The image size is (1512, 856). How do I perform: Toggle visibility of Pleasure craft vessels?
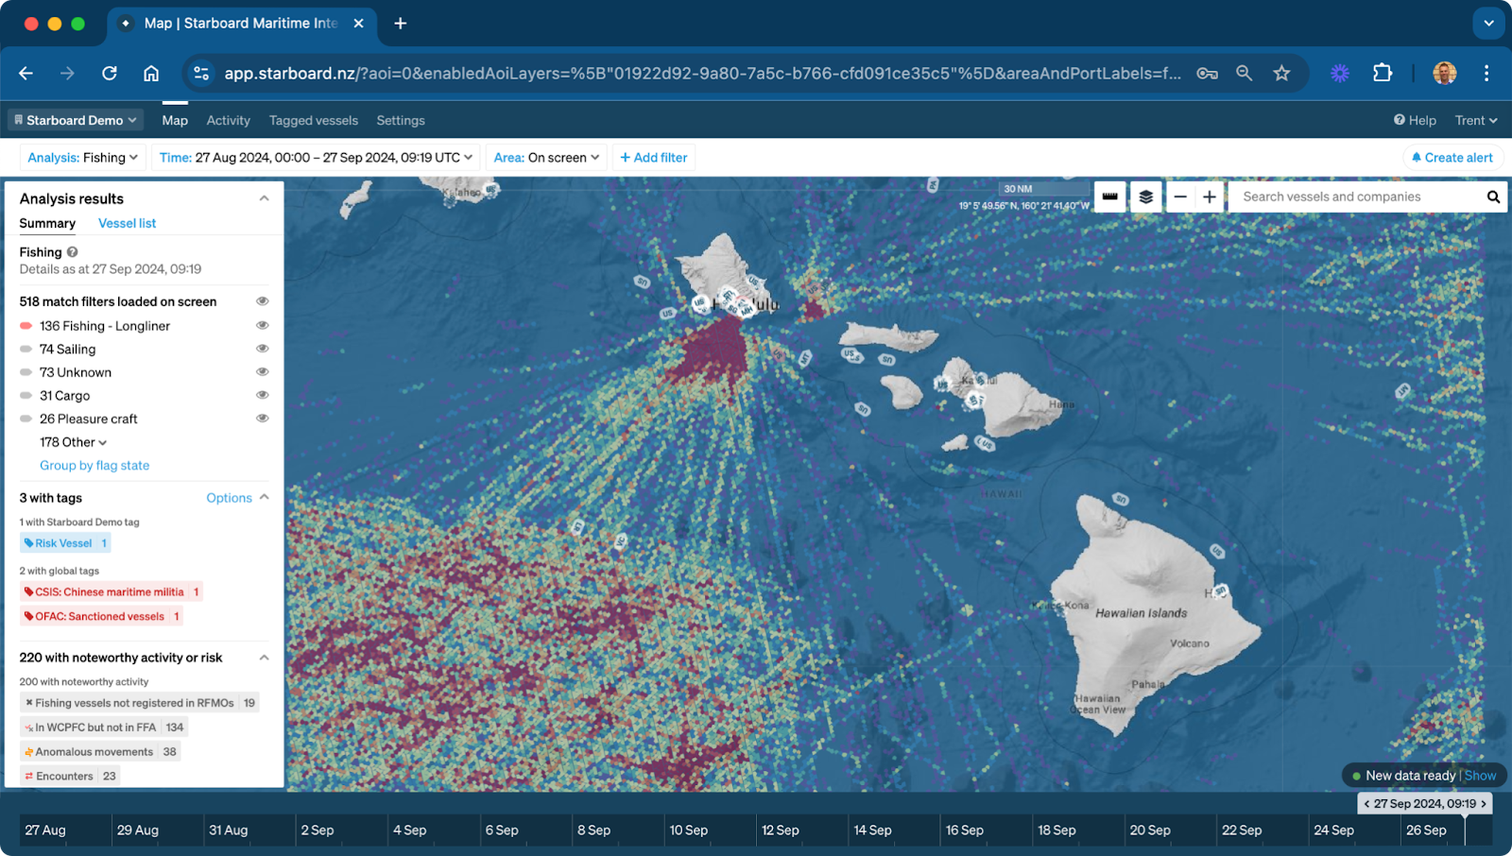(263, 419)
